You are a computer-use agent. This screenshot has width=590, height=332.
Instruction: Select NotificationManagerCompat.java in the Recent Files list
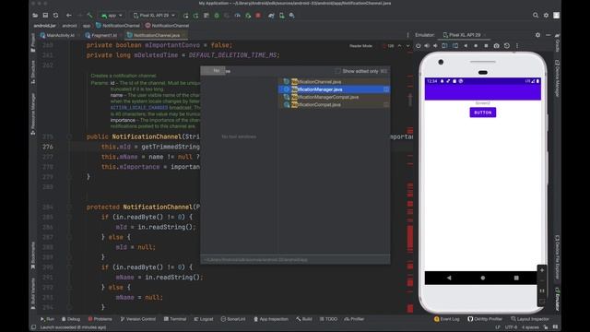[334, 97]
